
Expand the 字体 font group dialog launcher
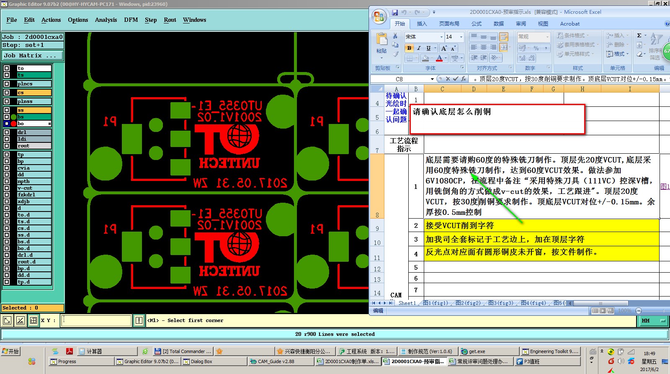click(462, 67)
